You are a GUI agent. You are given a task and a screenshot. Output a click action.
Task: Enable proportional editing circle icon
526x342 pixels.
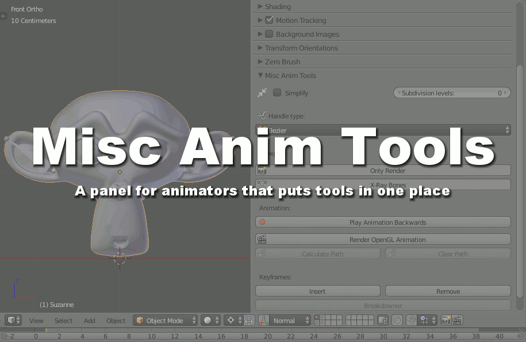point(397,320)
